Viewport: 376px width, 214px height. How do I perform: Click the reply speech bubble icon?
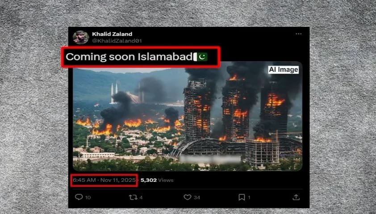(x=79, y=197)
